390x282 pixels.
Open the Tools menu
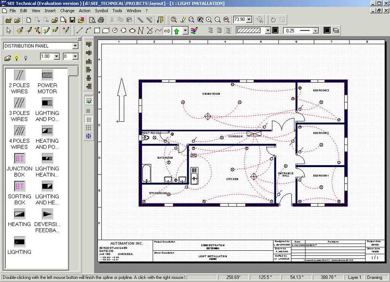point(117,11)
